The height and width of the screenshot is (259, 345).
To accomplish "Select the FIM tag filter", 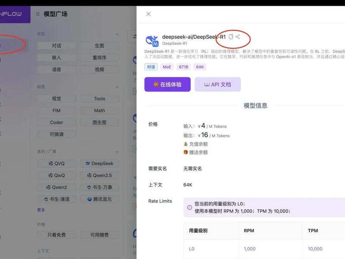I will tap(56, 111).
